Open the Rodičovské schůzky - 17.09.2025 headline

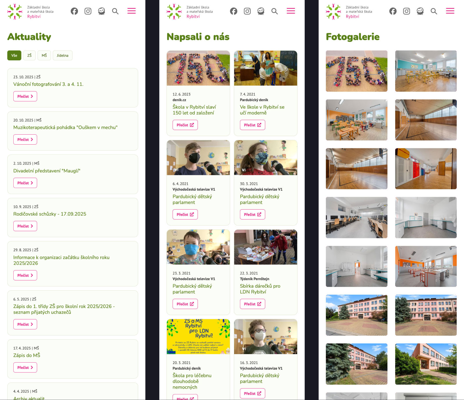coord(50,214)
